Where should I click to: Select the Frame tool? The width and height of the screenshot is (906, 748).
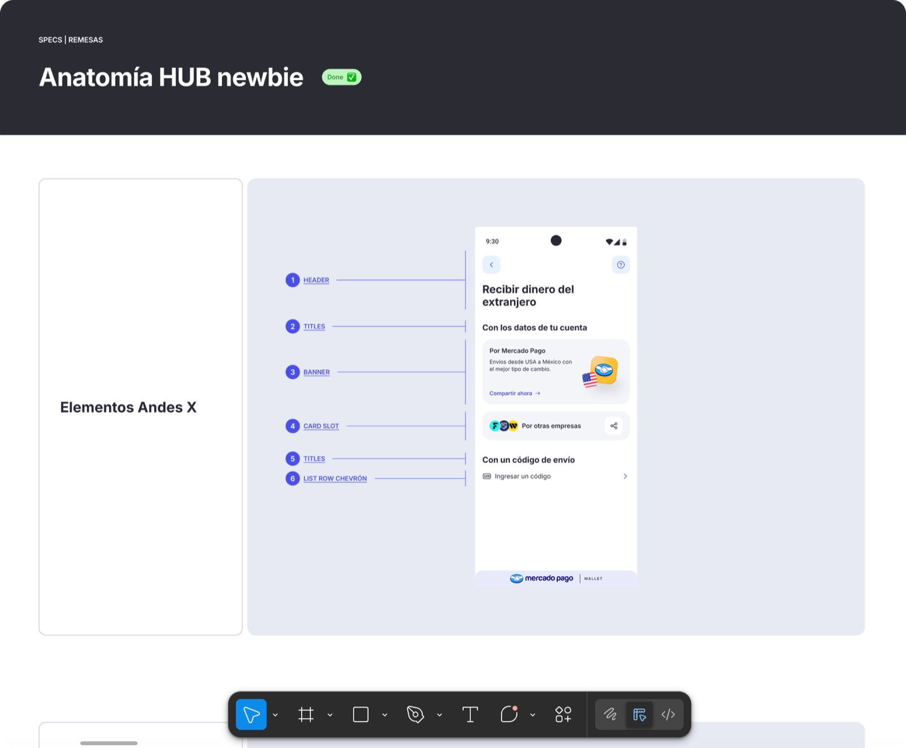click(306, 715)
